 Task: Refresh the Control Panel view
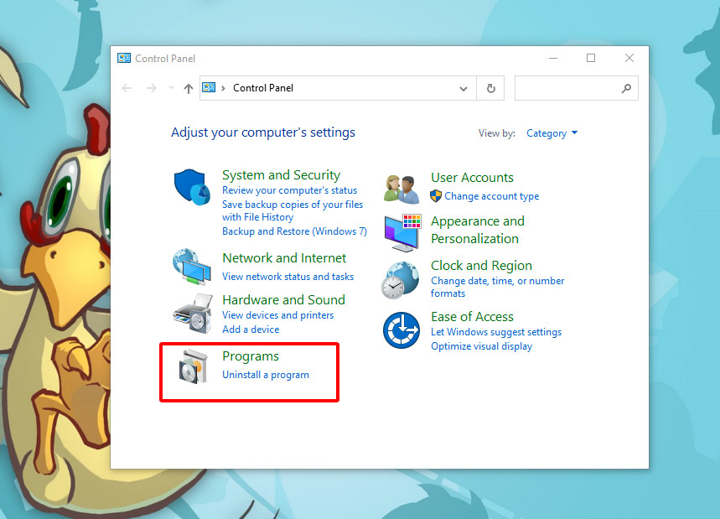click(490, 88)
